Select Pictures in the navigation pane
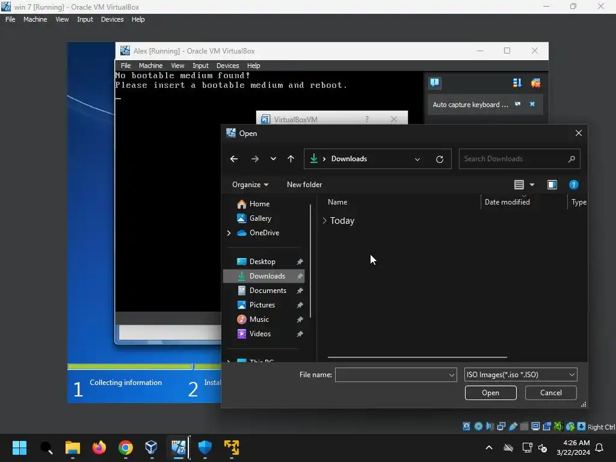This screenshot has height=462, width=616. [x=263, y=305]
